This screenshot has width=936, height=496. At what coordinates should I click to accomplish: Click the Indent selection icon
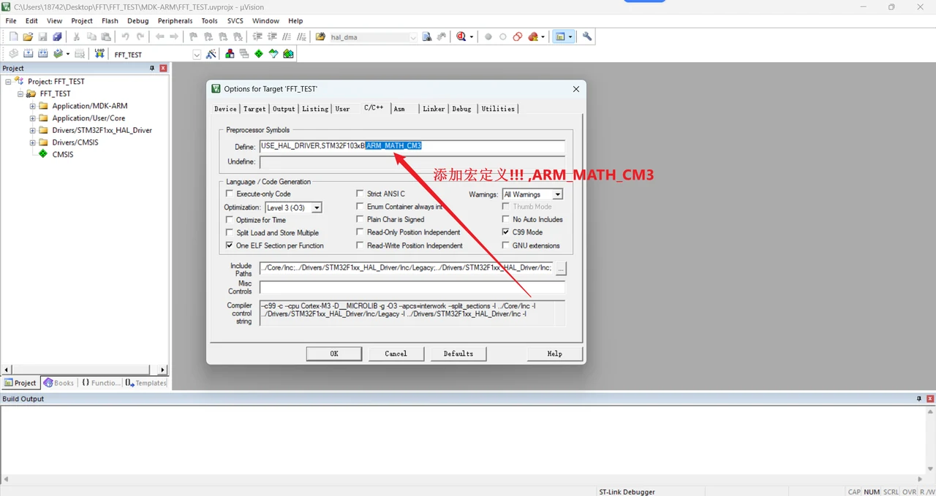tap(257, 37)
